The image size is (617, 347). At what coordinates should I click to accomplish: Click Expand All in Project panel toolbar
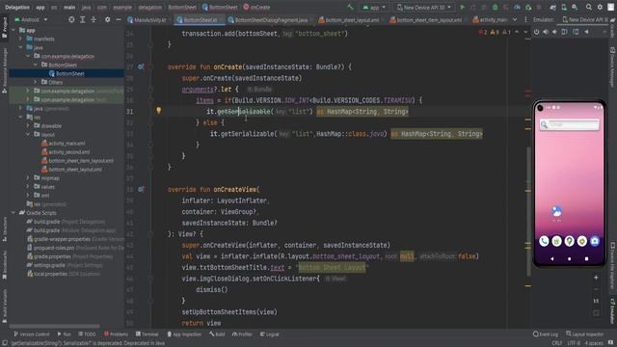click(x=82, y=19)
